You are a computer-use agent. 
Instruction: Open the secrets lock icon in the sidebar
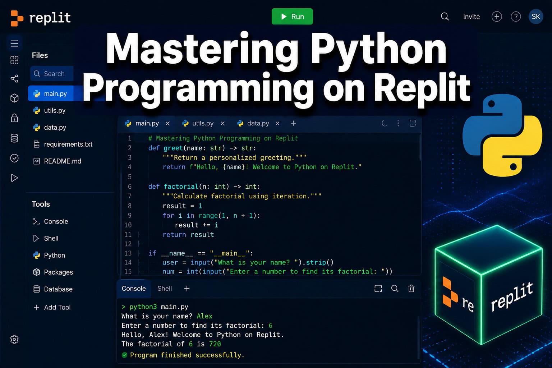pyautogui.click(x=14, y=118)
